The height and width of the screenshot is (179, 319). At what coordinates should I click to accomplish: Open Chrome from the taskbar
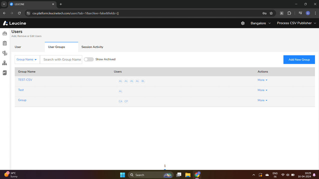(197, 175)
